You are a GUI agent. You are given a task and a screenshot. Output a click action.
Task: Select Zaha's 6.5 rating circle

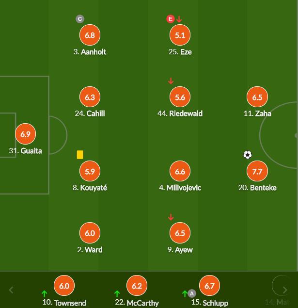(257, 97)
